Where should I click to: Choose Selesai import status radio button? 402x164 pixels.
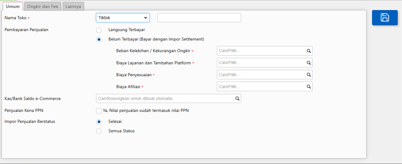(x=99, y=122)
